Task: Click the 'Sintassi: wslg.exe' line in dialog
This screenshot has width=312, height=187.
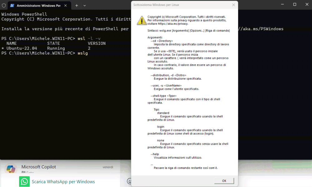Action: 188,30
